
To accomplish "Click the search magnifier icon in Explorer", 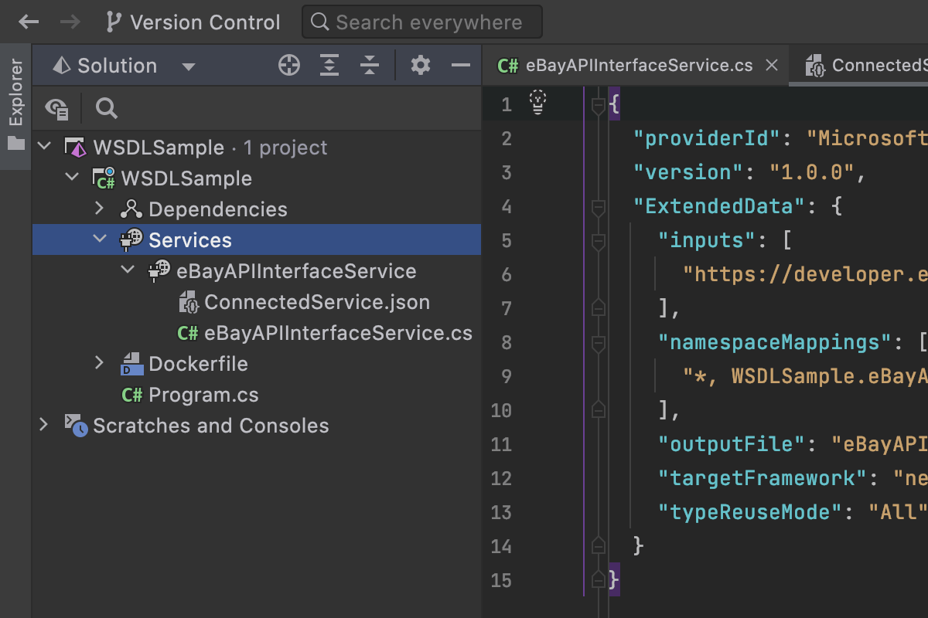I will pos(107,109).
